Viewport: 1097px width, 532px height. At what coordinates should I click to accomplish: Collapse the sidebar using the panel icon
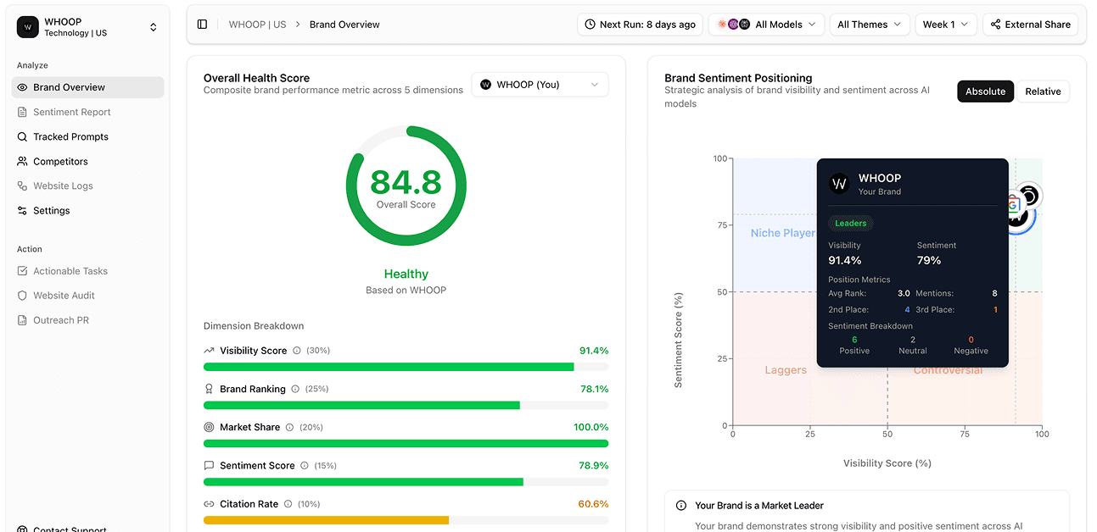pyautogui.click(x=201, y=24)
